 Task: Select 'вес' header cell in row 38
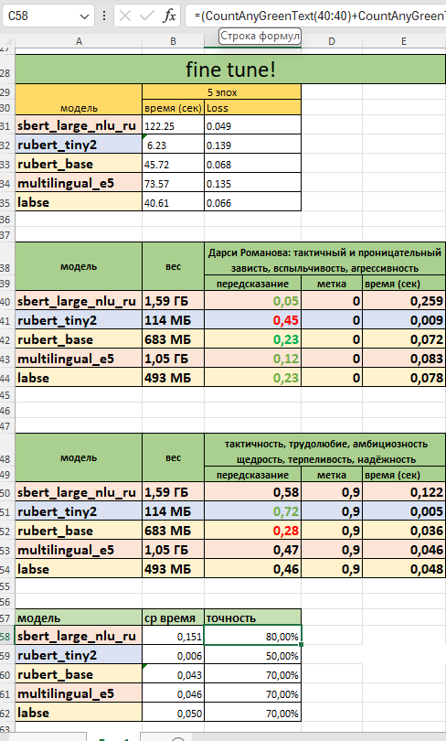point(174,266)
